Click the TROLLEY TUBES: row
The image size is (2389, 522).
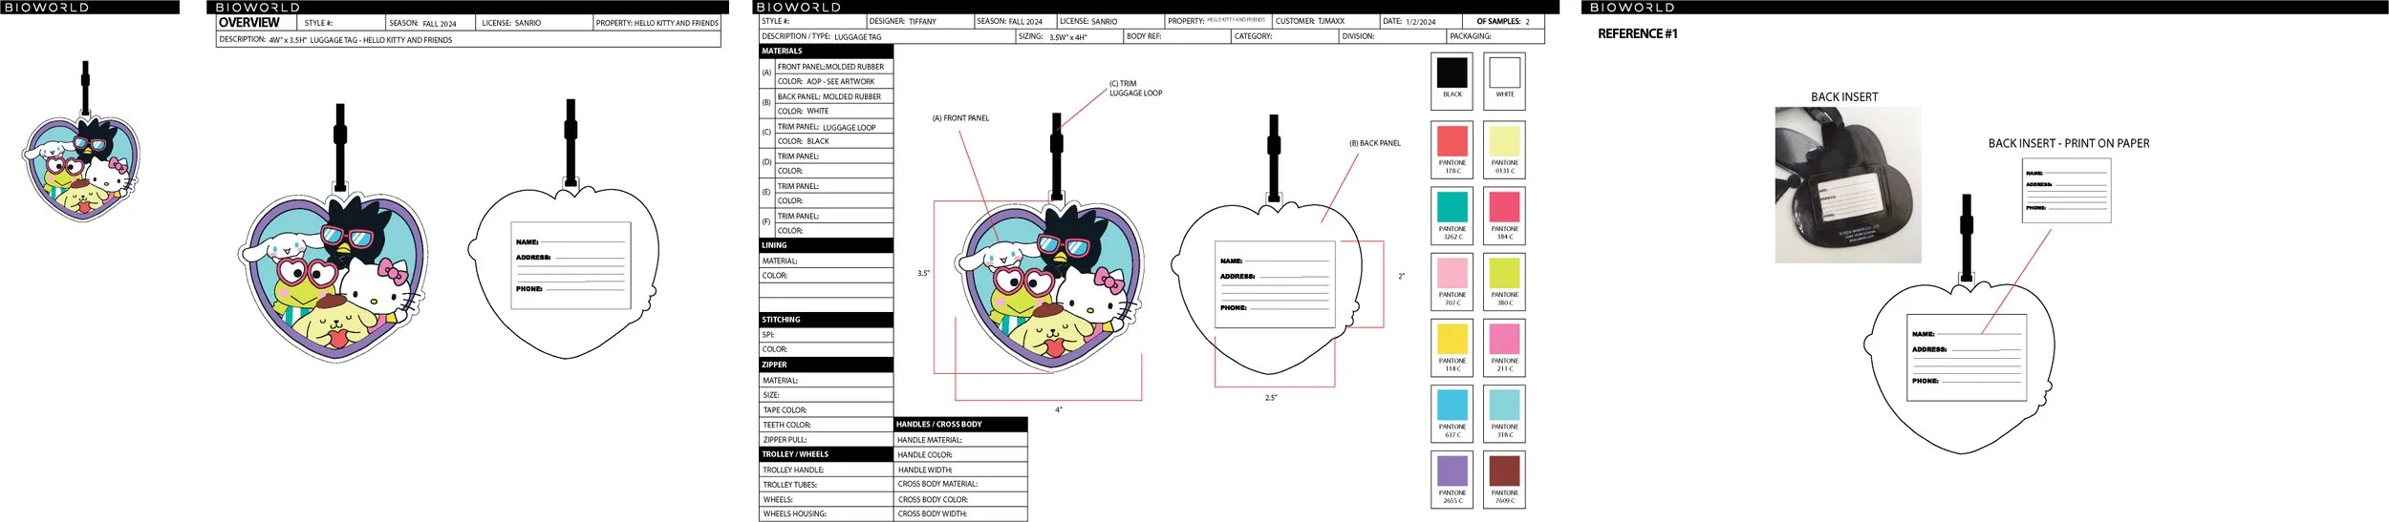[x=827, y=485]
